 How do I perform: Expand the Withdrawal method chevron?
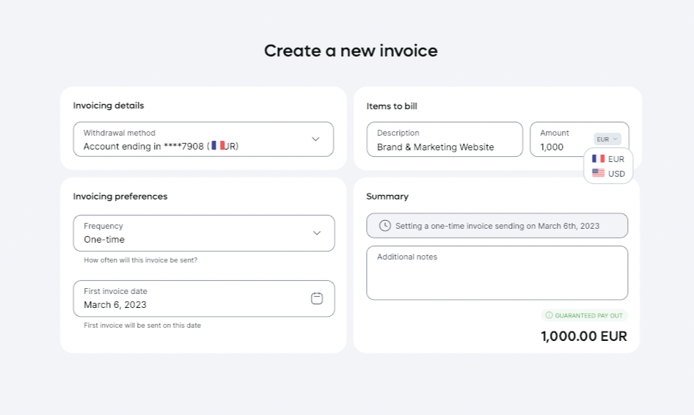tap(315, 139)
